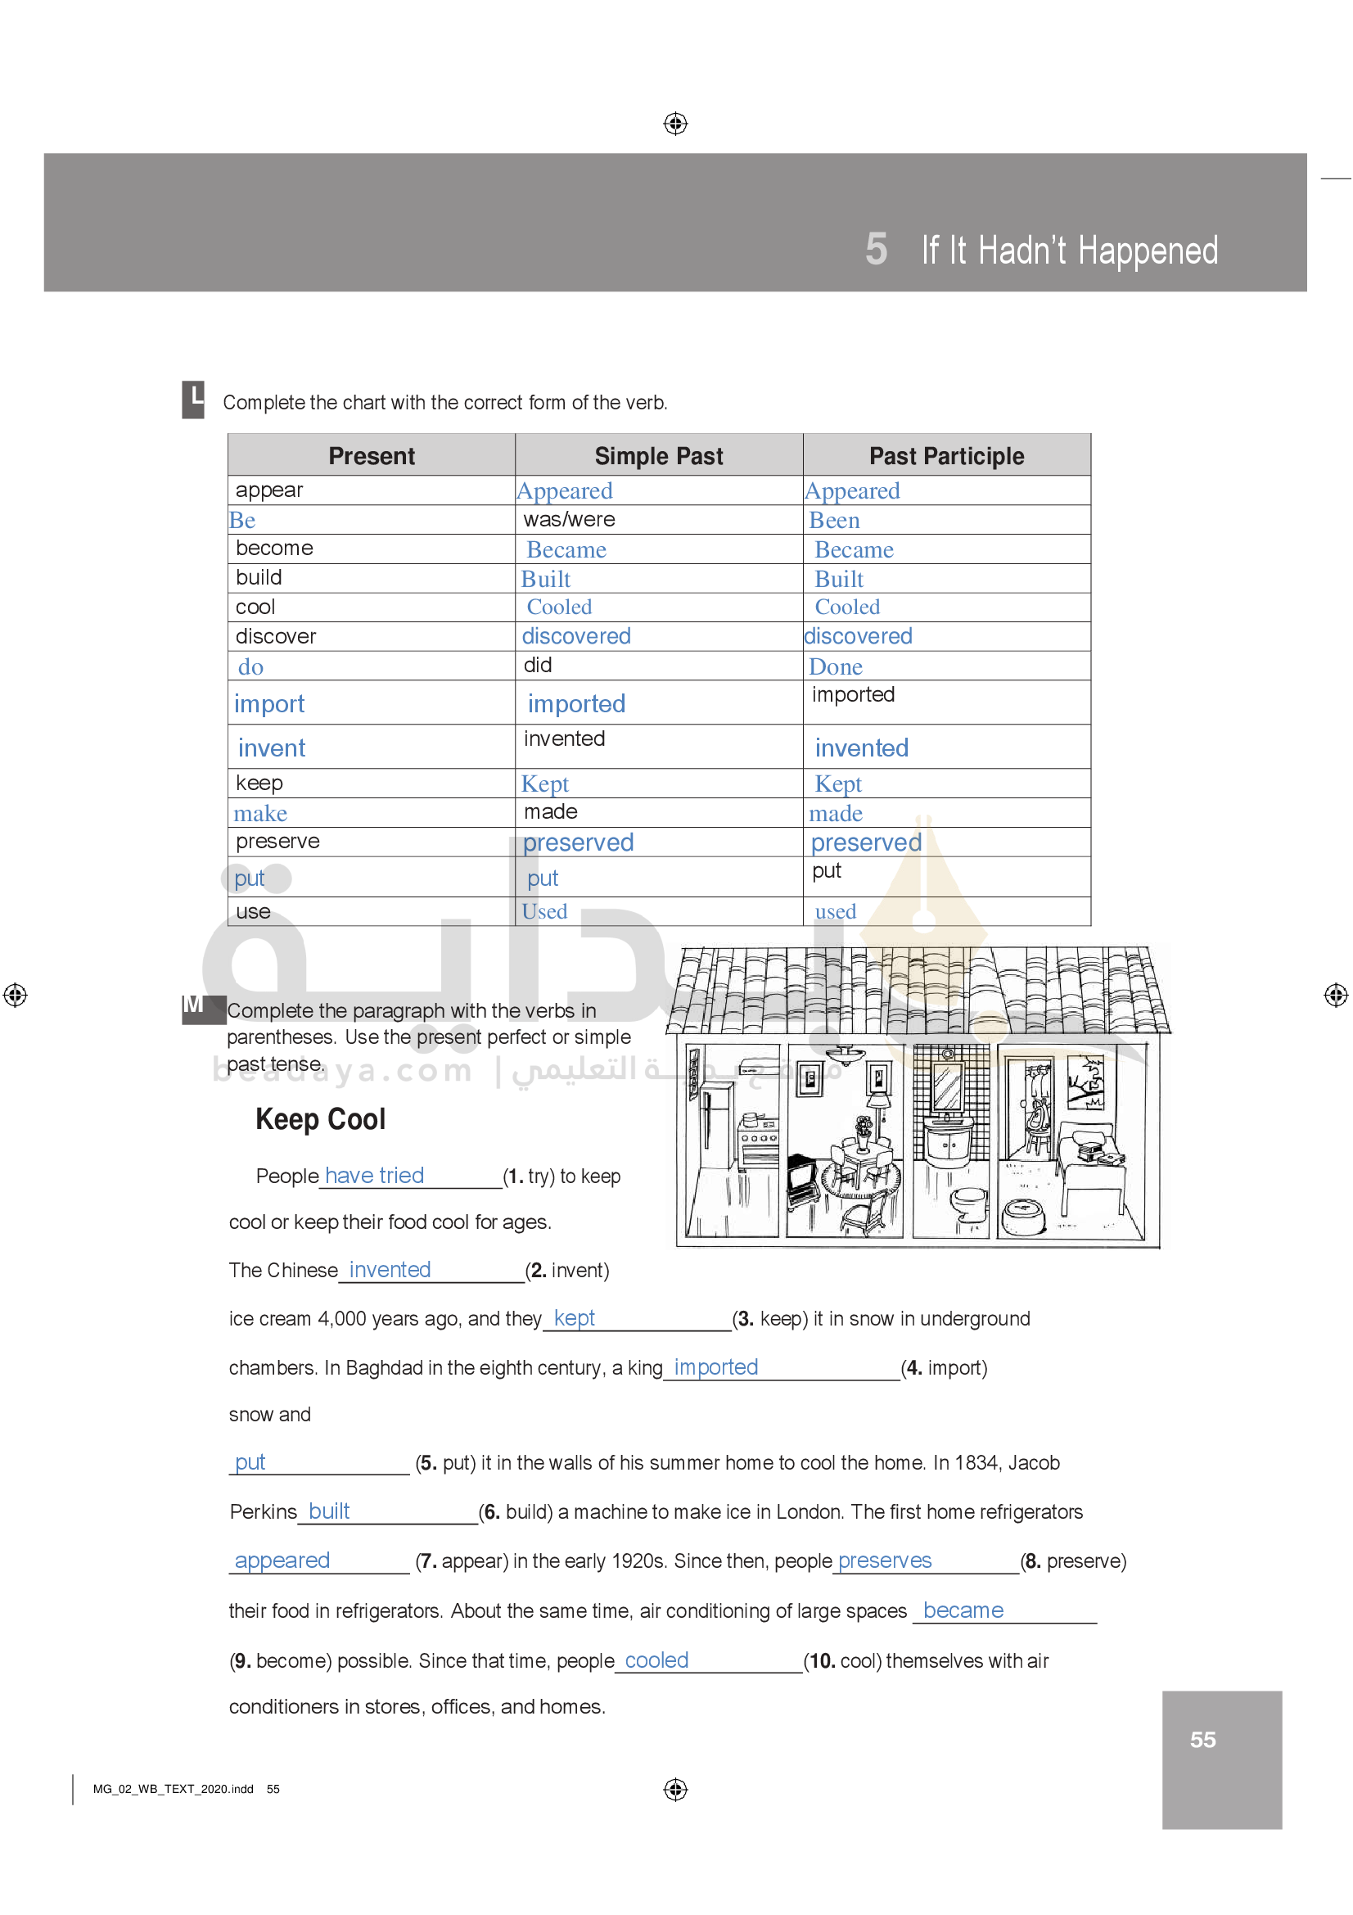Click the exercise L letter badge
Screen dimensions: 1353x1915
[193, 400]
